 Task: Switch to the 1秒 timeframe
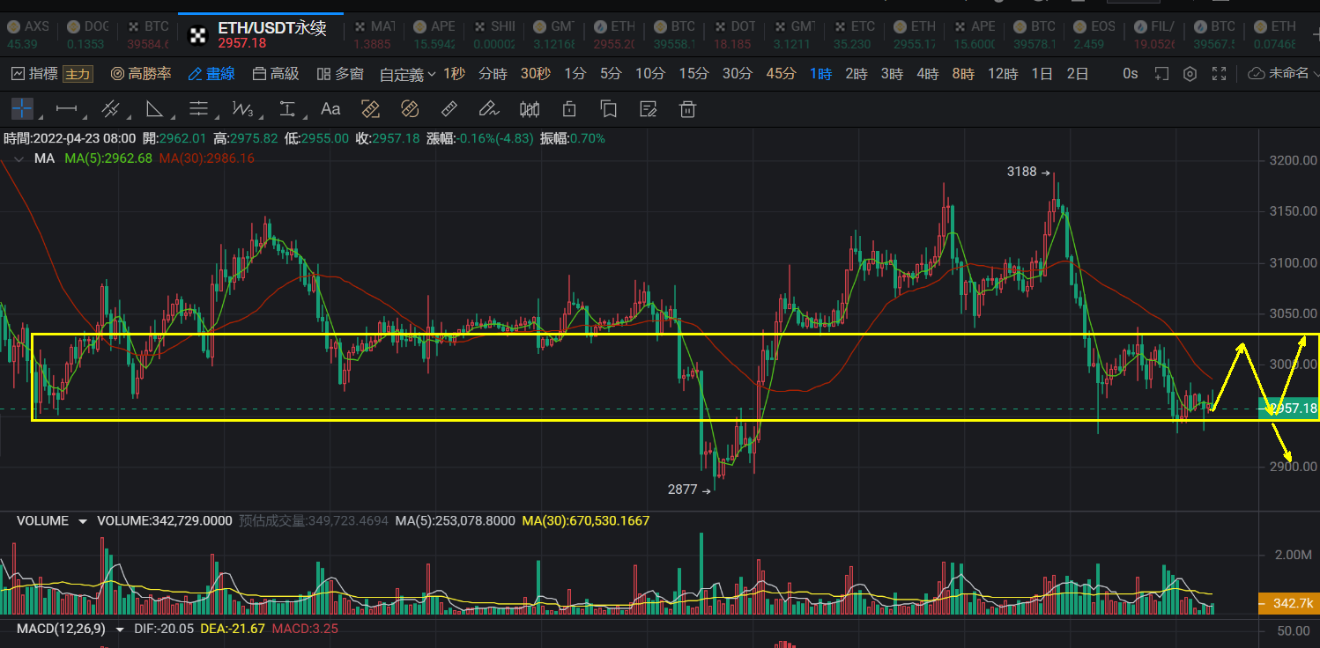[x=454, y=74]
